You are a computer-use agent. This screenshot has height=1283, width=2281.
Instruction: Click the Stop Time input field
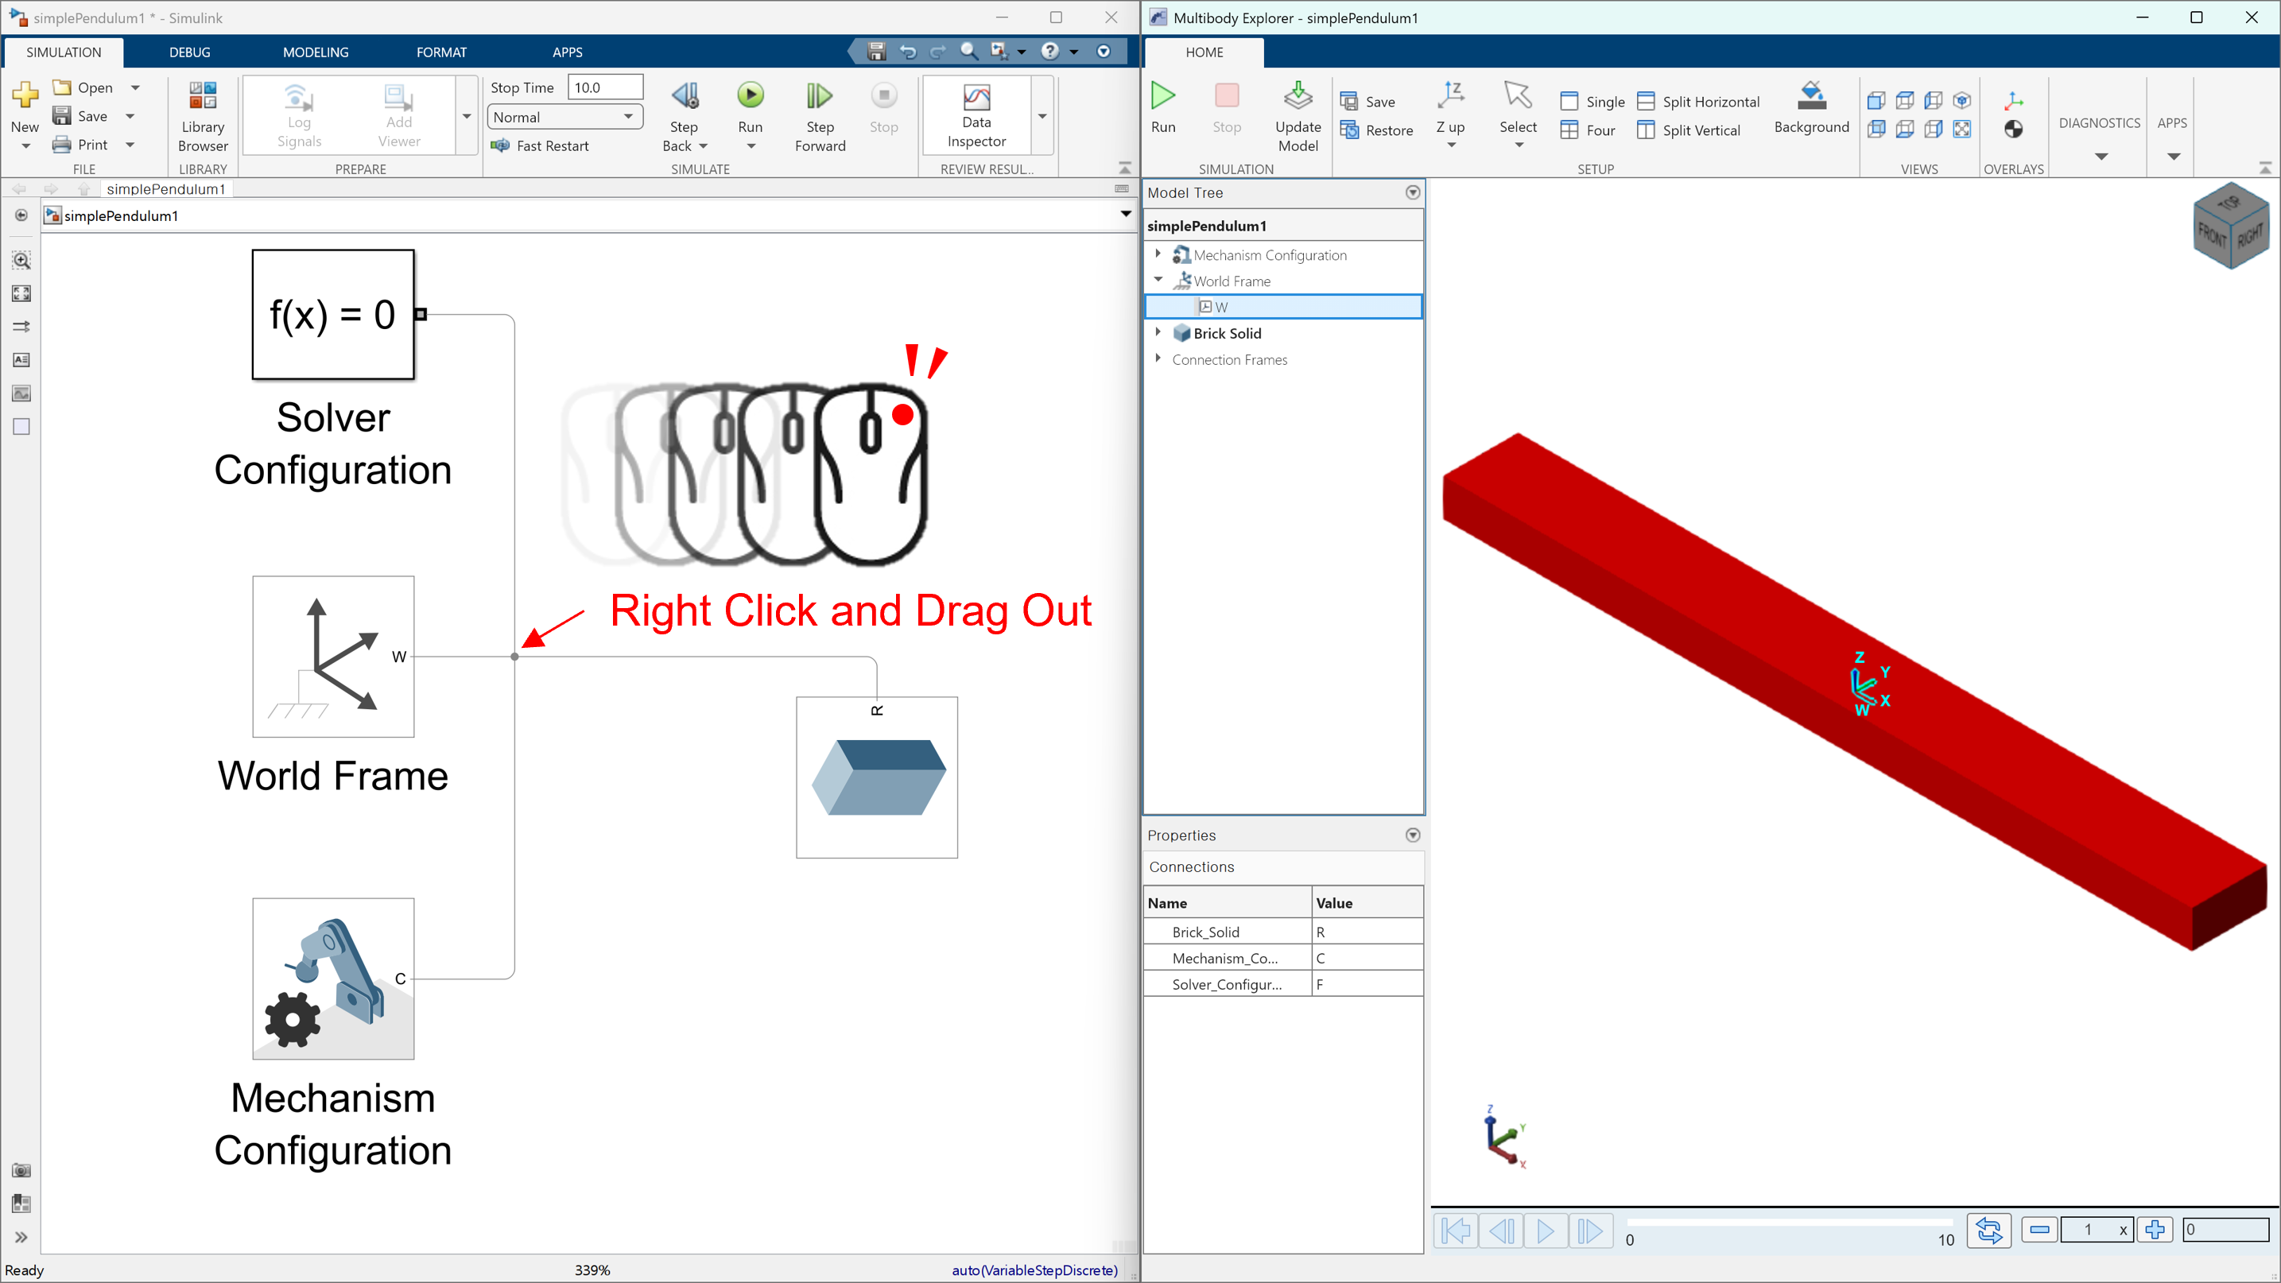605,87
